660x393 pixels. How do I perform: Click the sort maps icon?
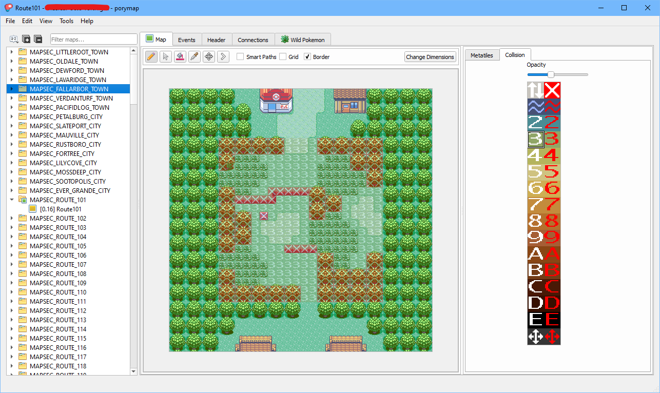pyautogui.click(x=14, y=39)
